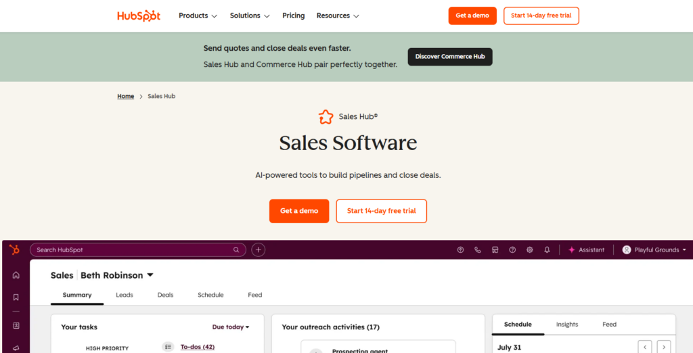Select the Summary tab
This screenshot has width=693, height=353.
[x=77, y=295]
